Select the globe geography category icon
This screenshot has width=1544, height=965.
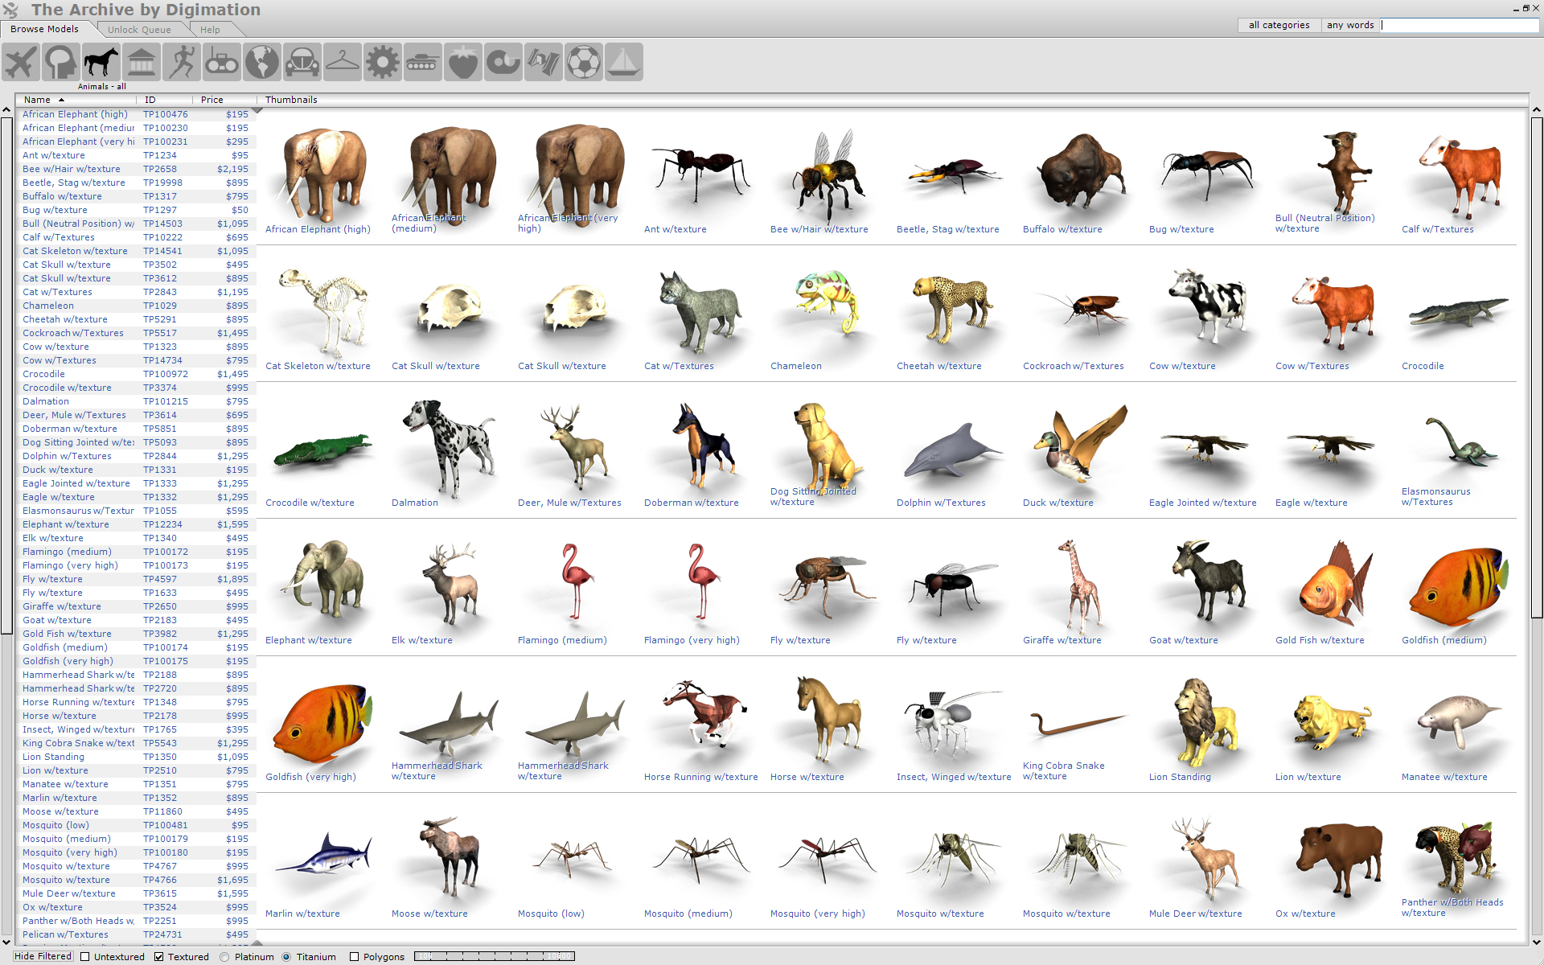[x=262, y=62]
